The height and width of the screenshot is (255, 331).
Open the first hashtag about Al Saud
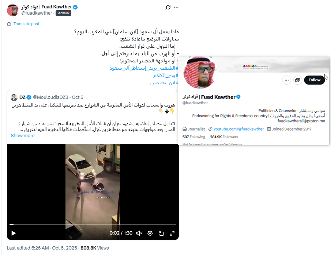pyautogui.click(x=144, y=68)
